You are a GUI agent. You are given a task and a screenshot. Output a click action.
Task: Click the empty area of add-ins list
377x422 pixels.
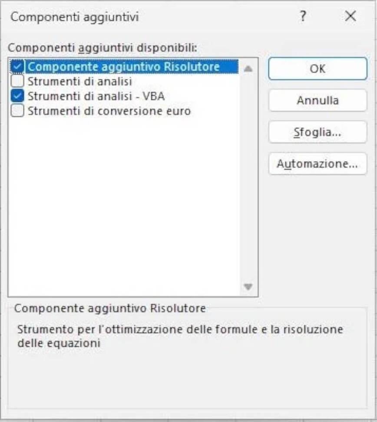coord(124,207)
